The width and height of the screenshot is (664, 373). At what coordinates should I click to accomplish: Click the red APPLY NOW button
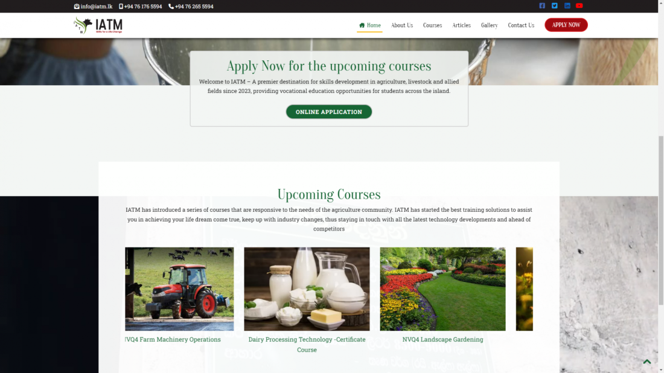pos(566,25)
